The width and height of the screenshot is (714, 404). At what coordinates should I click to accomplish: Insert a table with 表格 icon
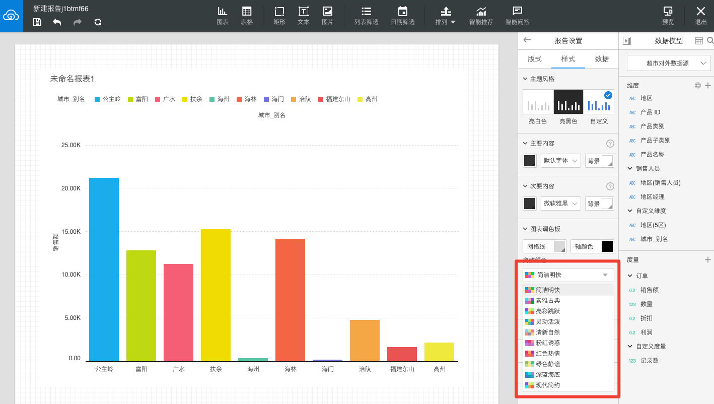[247, 16]
